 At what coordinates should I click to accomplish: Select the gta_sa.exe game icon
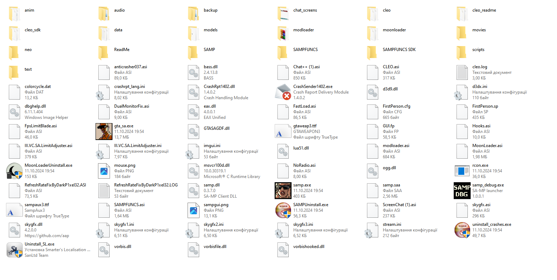coord(104,132)
